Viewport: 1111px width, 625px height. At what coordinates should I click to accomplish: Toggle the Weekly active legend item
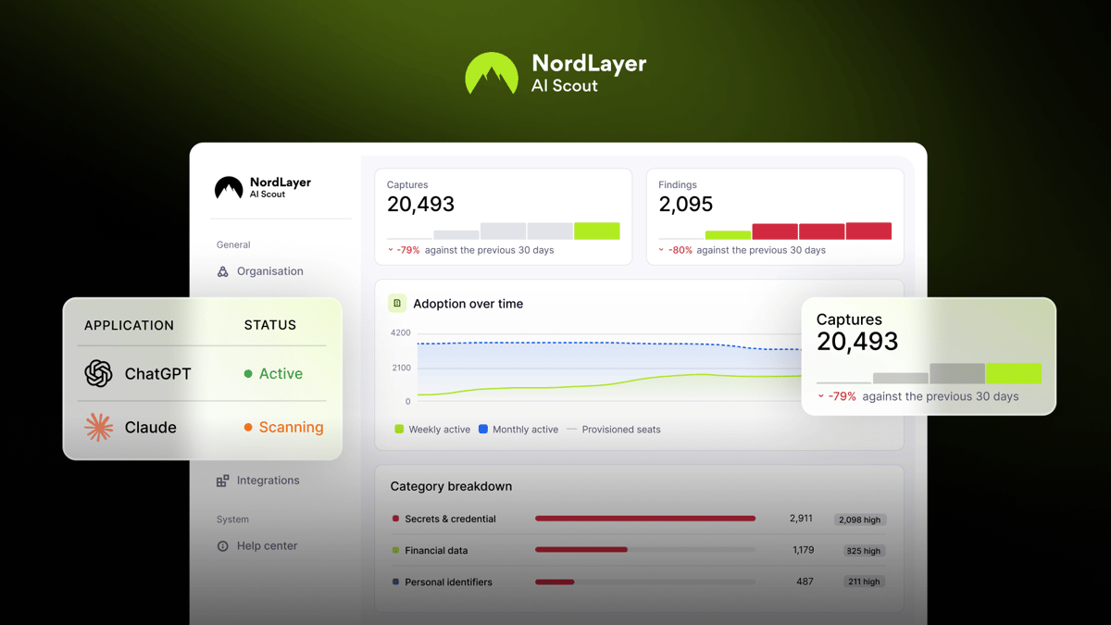pyautogui.click(x=432, y=430)
